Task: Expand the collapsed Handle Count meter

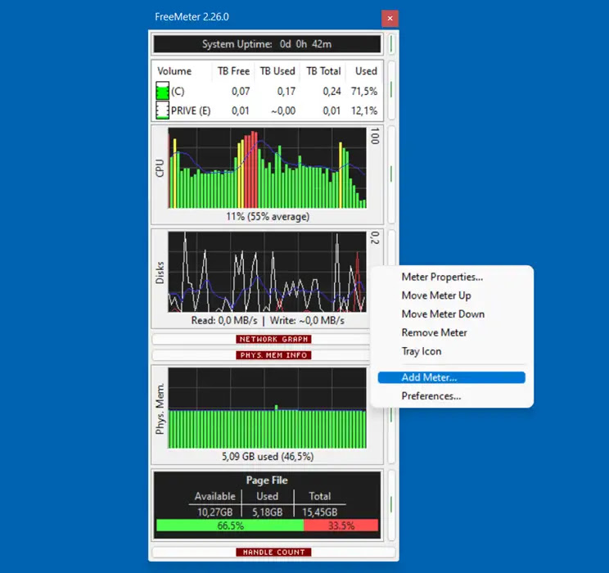Action: tap(273, 552)
